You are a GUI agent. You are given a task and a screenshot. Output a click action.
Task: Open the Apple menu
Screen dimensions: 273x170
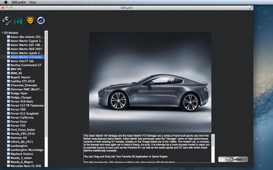pyautogui.click(x=6, y=2)
